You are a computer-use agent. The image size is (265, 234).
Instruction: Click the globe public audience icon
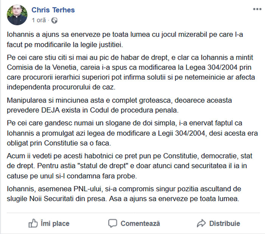[x=55, y=20]
